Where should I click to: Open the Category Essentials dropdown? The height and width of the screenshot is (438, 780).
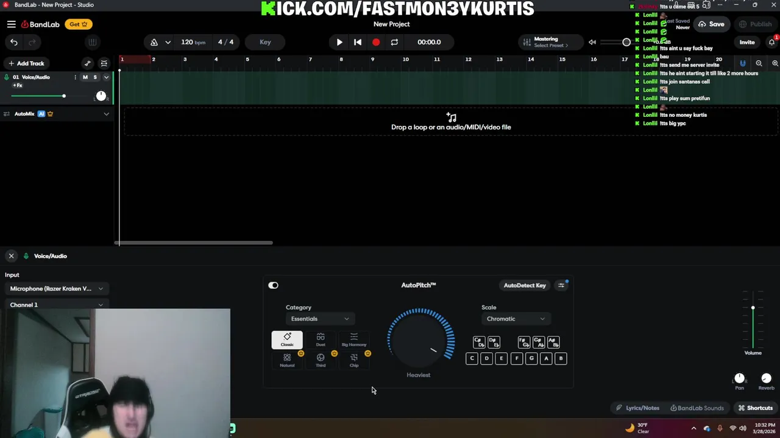(320, 319)
